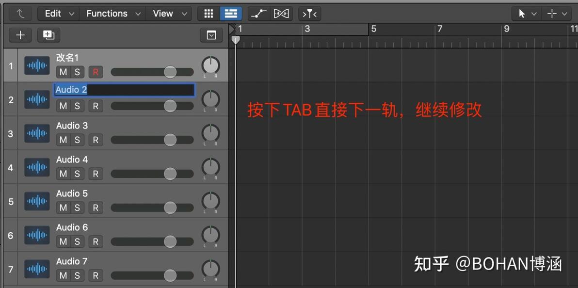
Task: Open the global tracks dropdown button
Action: (211, 35)
